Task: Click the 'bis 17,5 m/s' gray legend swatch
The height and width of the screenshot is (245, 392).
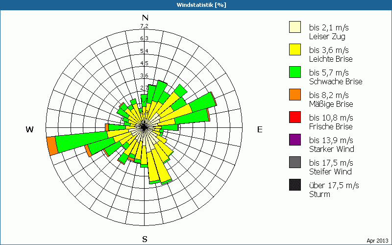Action: tap(295, 162)
